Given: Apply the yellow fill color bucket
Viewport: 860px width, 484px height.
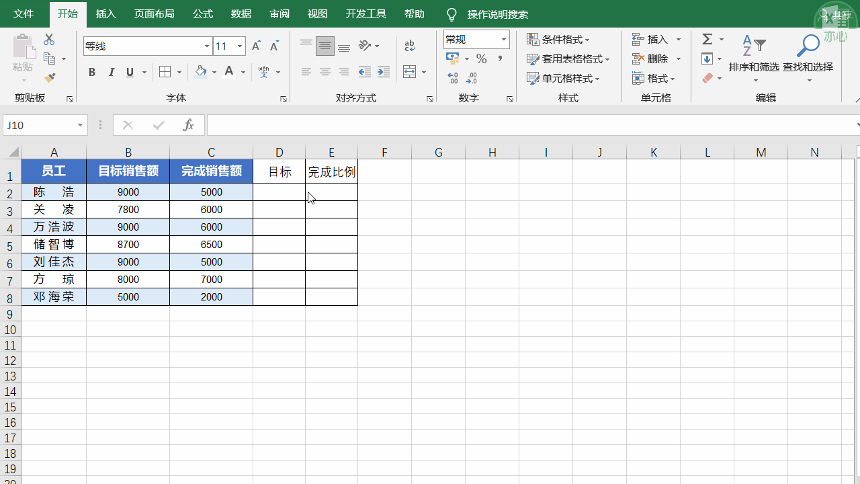Looking at the screenshot, I should [201, 72].
